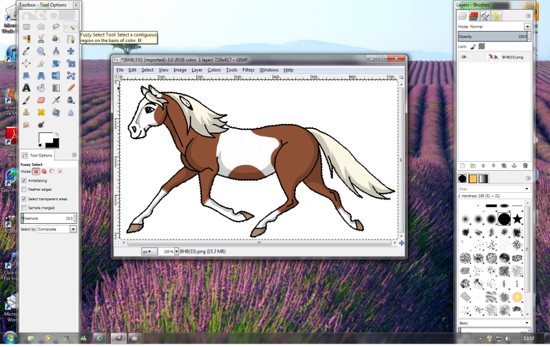Open the Layers dock tab menu arrow
Image resolution: width=550 pixels, height=347 pixels.
point(528,16)
